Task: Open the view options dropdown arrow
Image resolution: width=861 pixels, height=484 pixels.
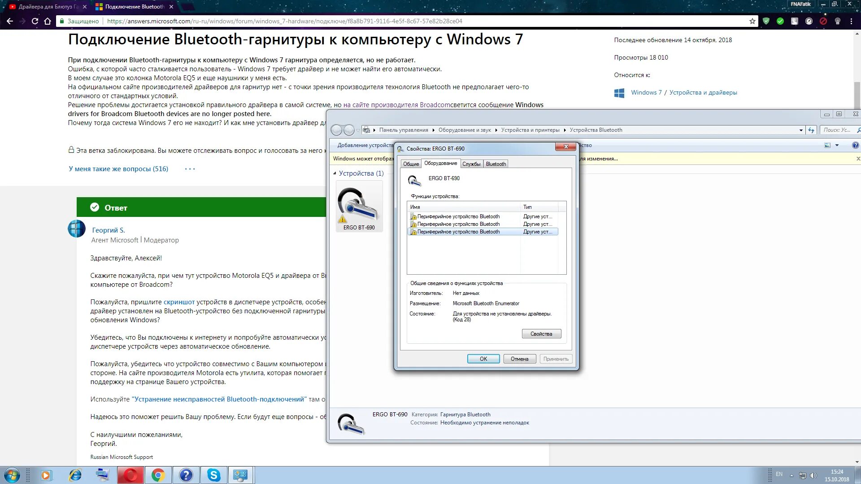Action: (837, 145)
